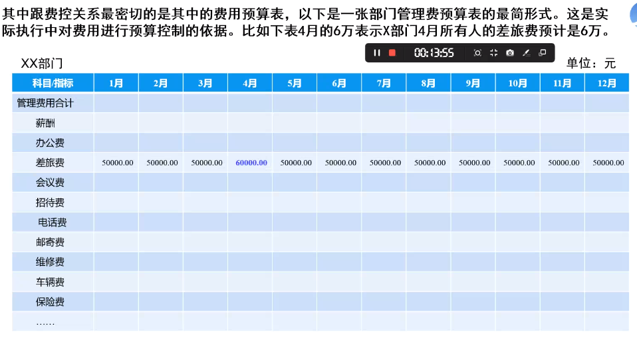Select the 3月 column header
Image resolution: width=637 pixels, height=338 pixels.
tap(205, 83)
